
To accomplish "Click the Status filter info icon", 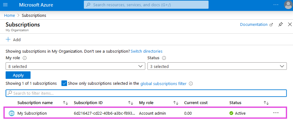I will point(164,58).
